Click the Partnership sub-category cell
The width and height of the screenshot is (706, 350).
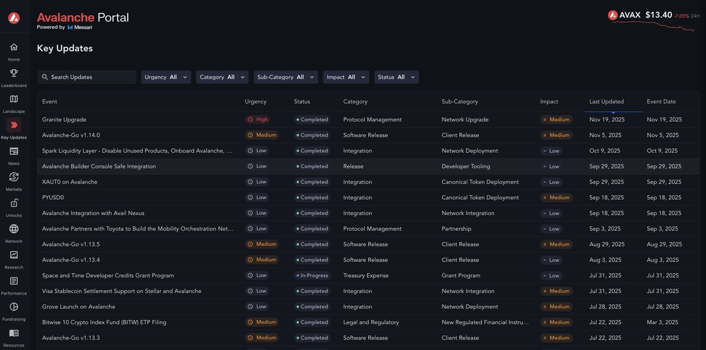coord(457,229)
